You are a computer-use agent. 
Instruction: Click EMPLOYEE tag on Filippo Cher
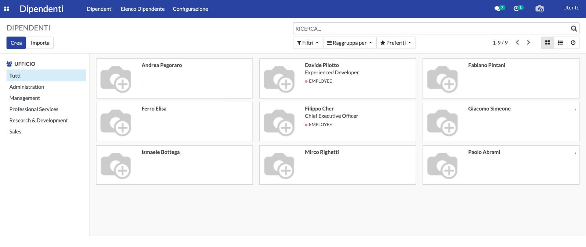[318, 125]
